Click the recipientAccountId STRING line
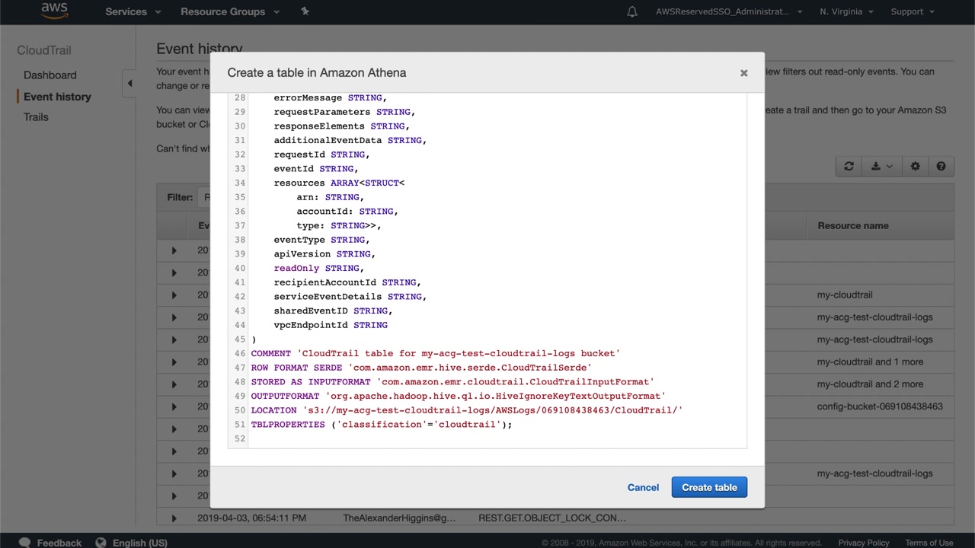 click(x=347, y=282)
